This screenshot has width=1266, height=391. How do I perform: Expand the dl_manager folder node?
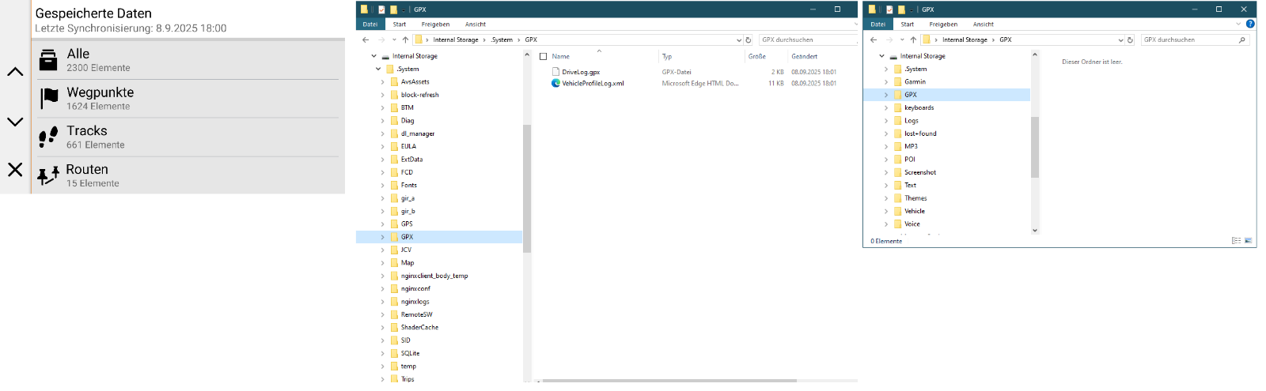tap(383, 133)
